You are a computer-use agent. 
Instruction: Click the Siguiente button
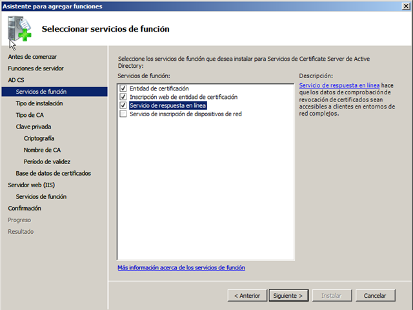tap(287, 296)
